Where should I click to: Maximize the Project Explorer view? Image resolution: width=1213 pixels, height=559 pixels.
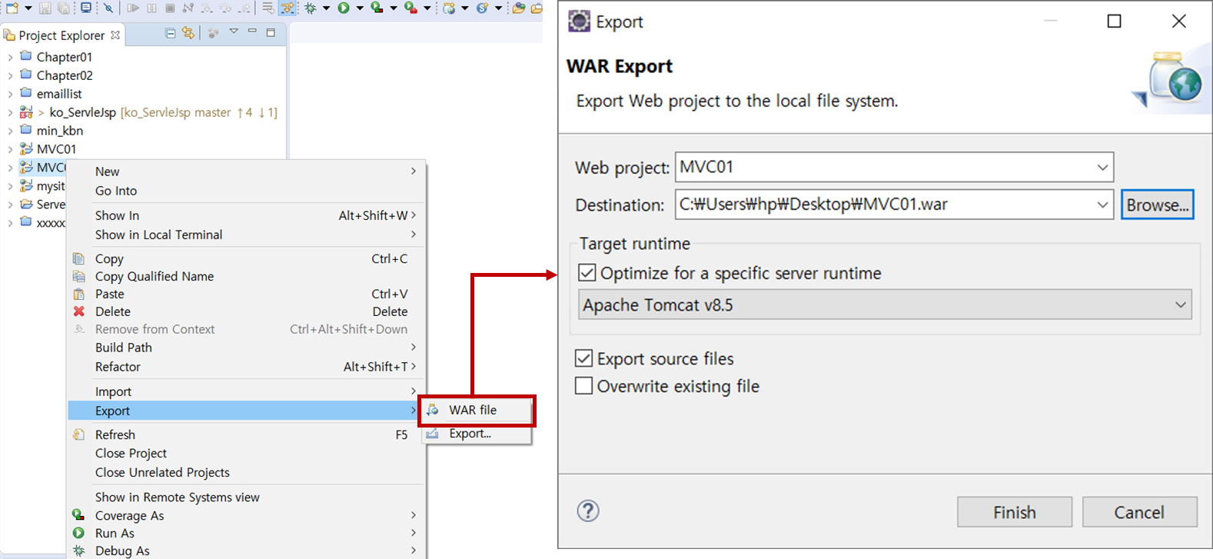[x=271, y=32]
